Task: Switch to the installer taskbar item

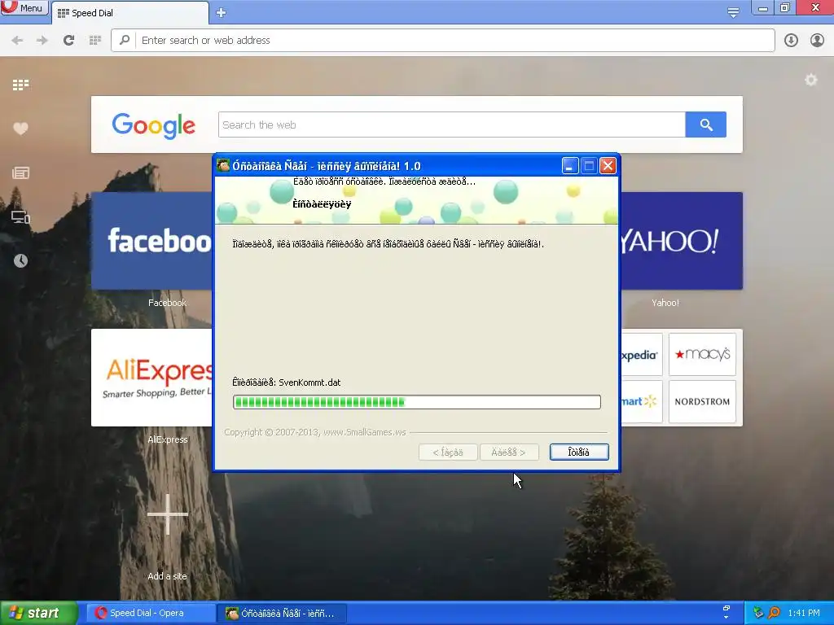Action: pyautogui.click(x=282, y=614)
